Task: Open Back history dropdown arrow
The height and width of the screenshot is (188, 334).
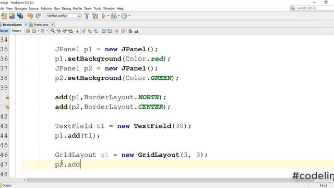Action: pos(38,31)
